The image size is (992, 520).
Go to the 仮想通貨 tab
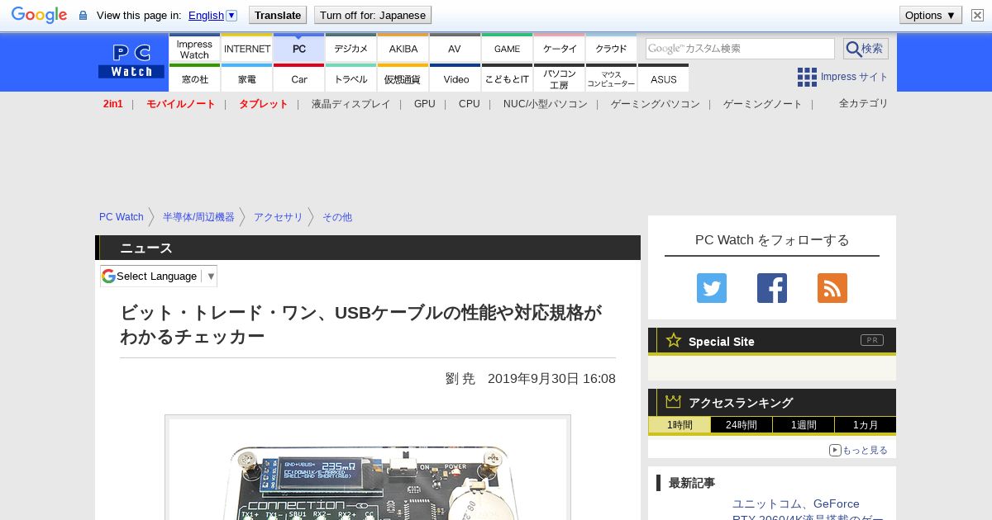[x=403, y=78]
